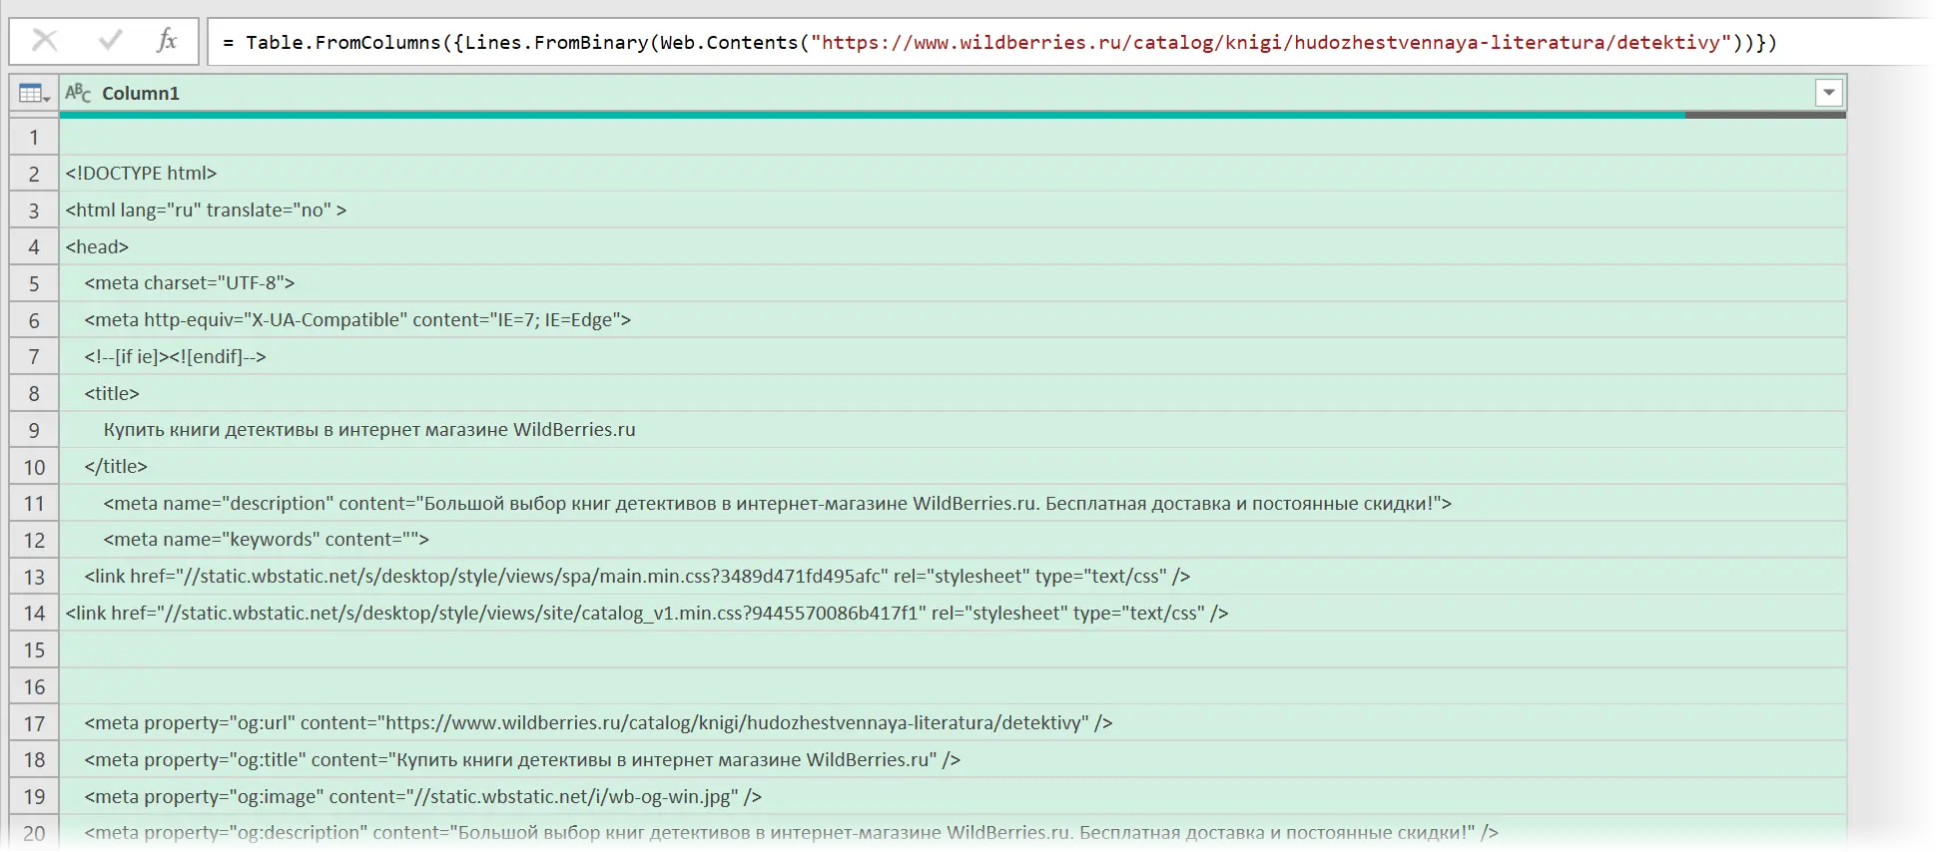The image size is (1937, 852).
Task: Open the Column1 filter dropdown arrow
Action: tap(1828, 93)
